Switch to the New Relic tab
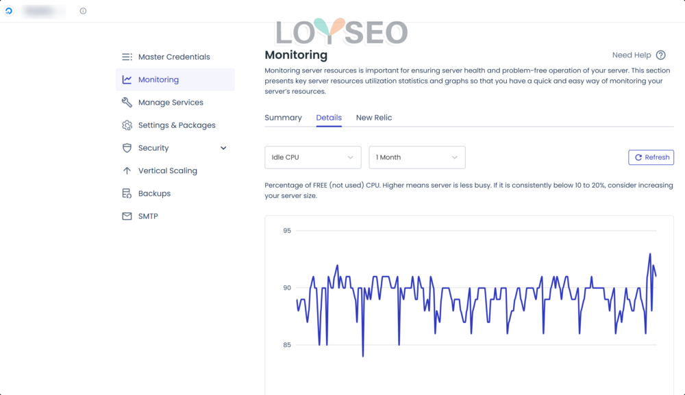Screen dimensions: 685x395 click(x=374, y=118)
